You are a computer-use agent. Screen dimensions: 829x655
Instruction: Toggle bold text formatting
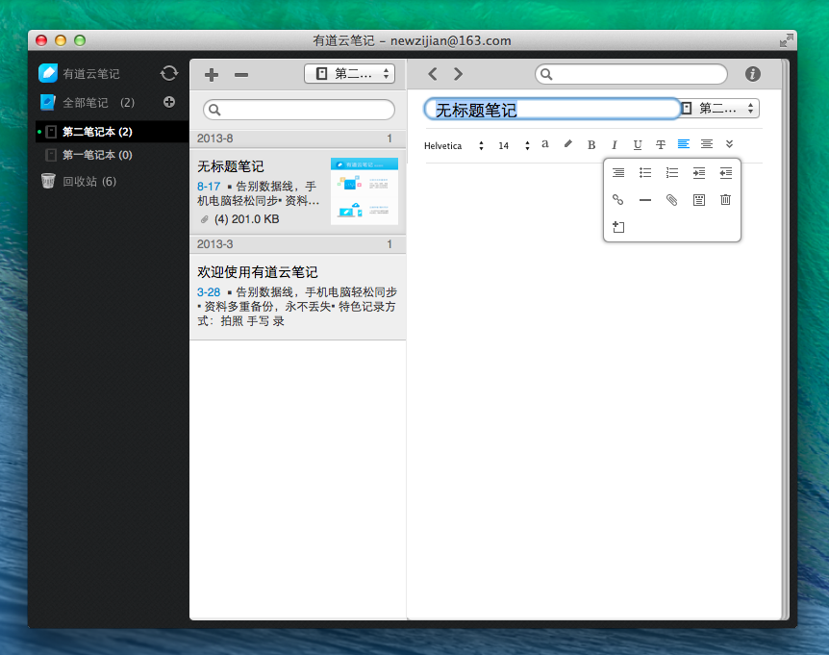coord(591,145)
